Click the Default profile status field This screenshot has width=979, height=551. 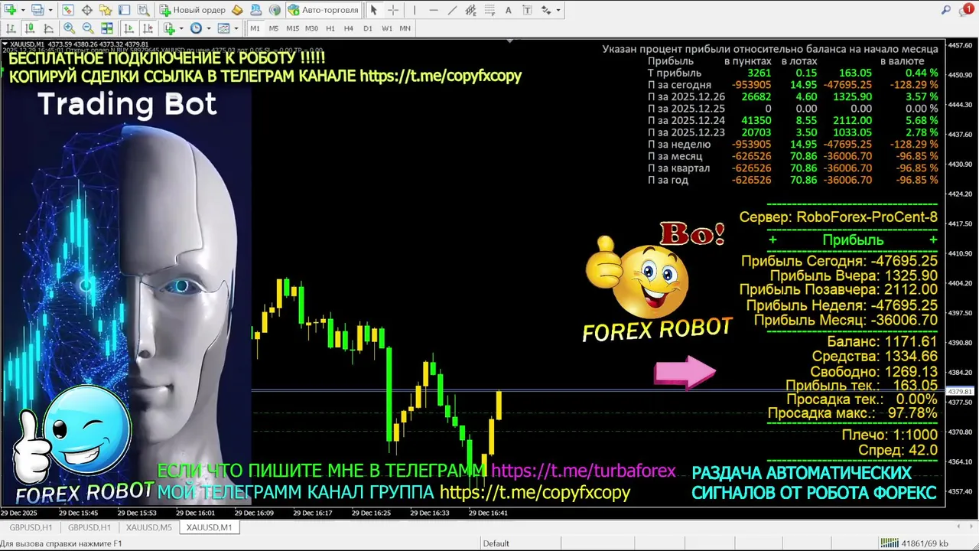point(496,543)
